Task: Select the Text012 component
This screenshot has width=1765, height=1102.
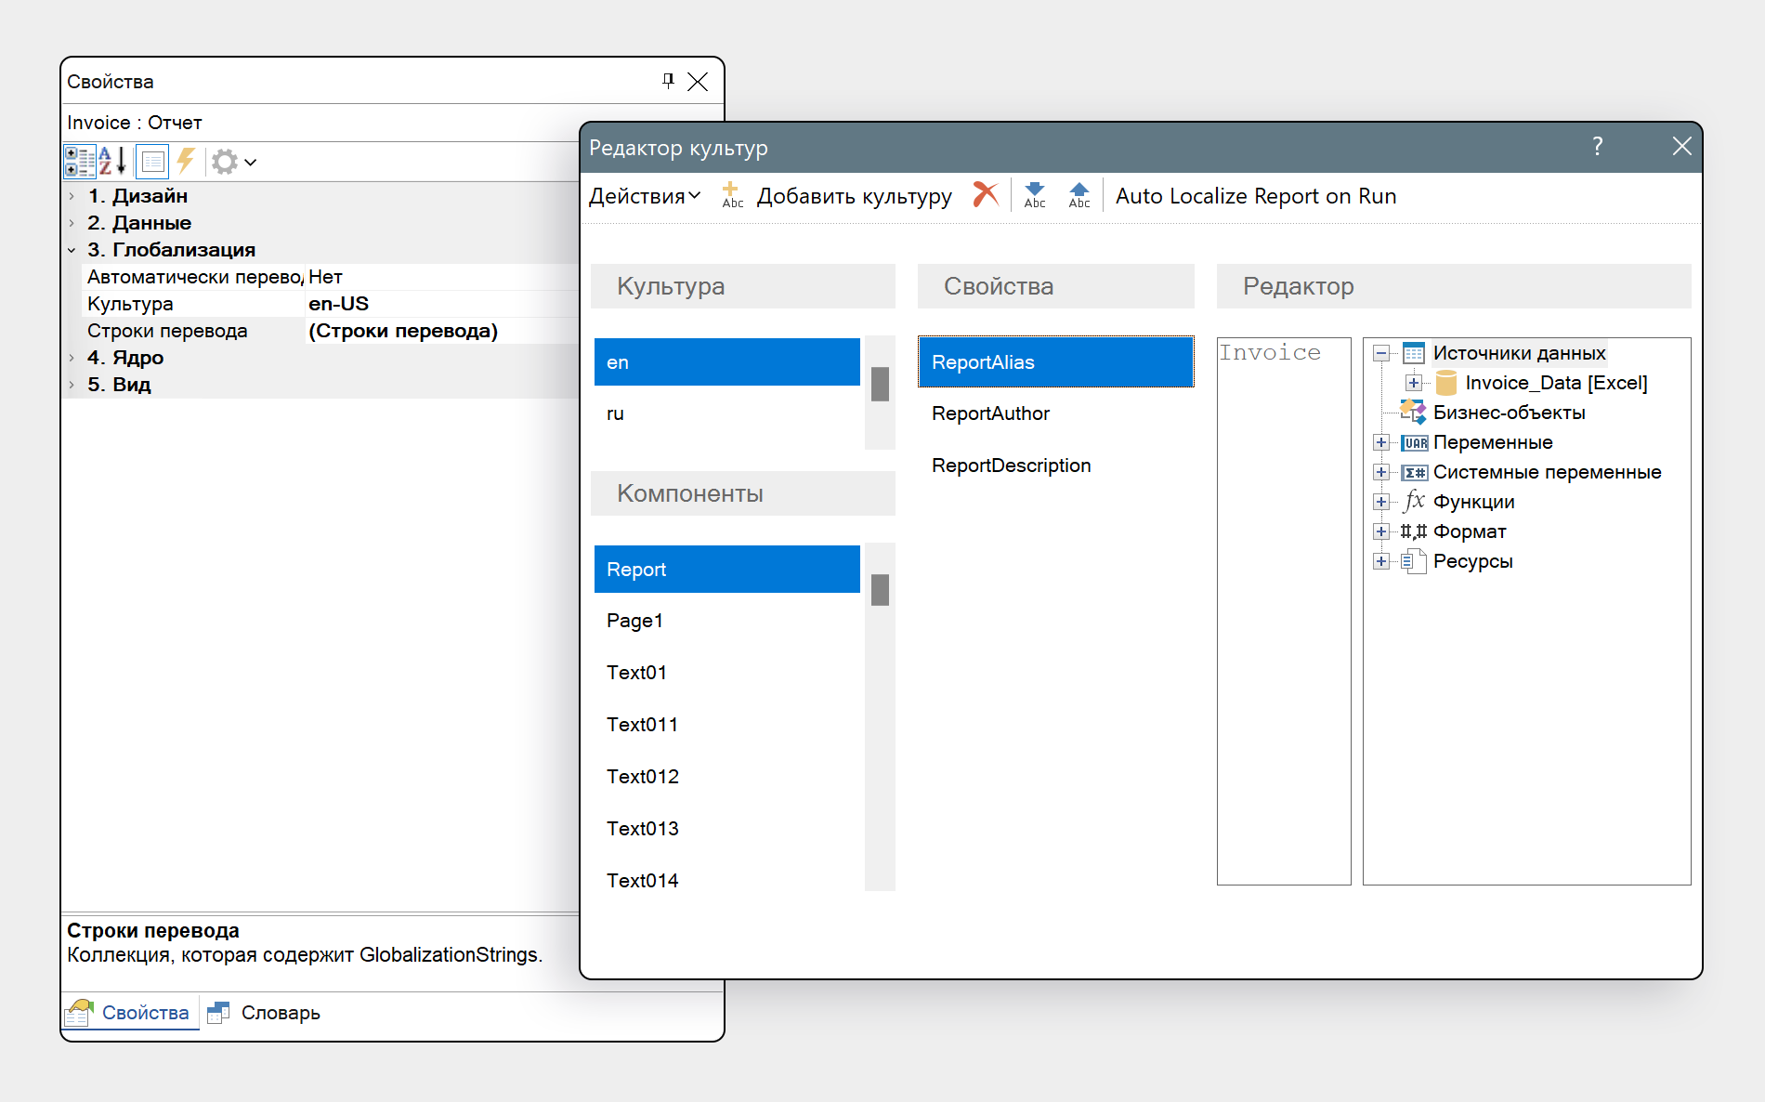Action: tap(727, 777)
